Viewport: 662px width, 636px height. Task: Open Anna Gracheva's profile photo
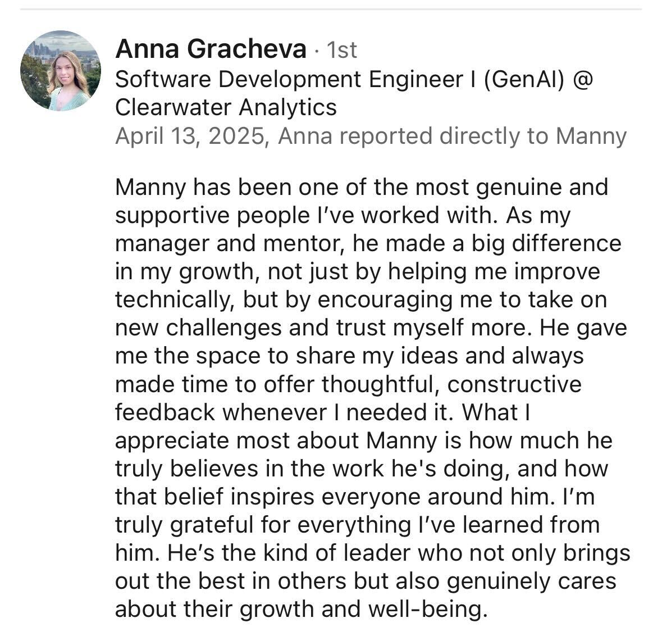(x=61, y=71)
